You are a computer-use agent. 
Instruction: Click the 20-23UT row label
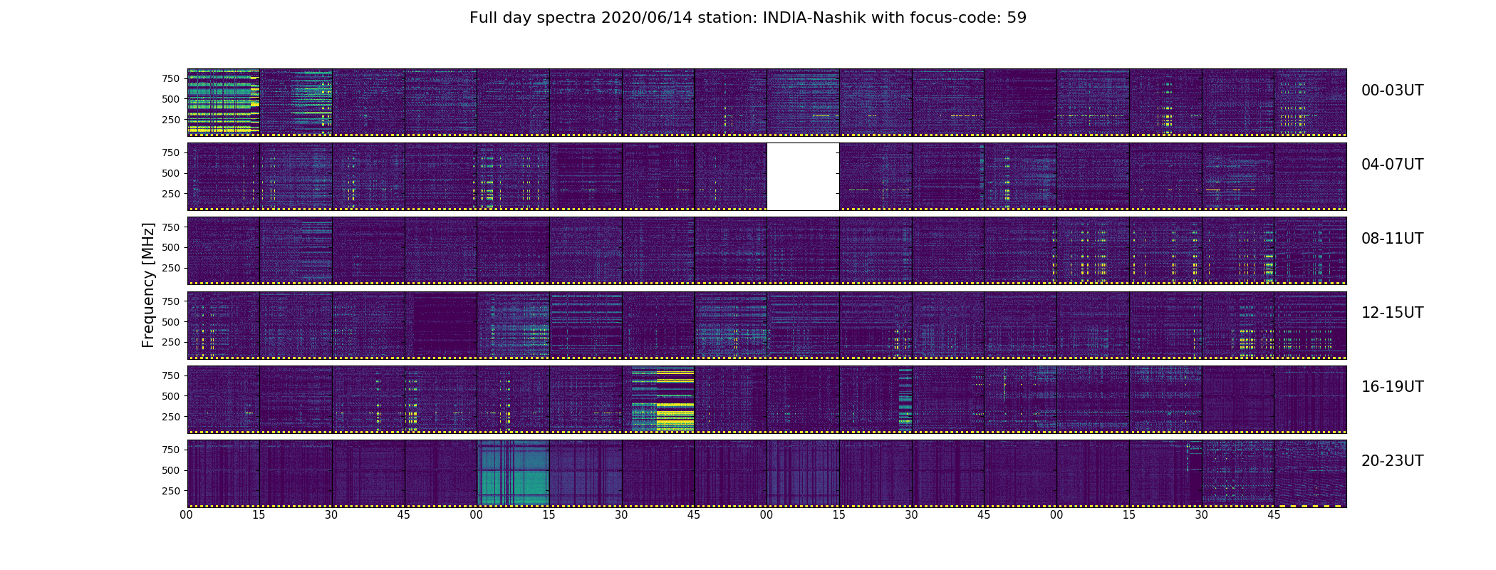[1392, 461]
